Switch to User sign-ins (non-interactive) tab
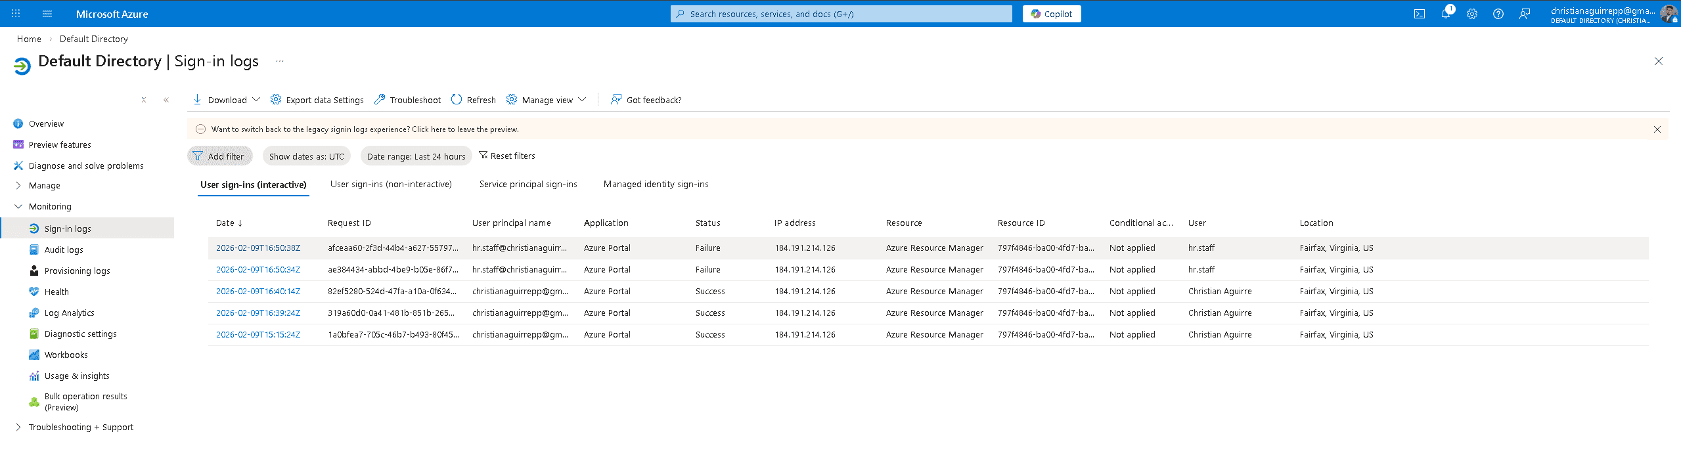The width and height of the screenshot is (1681, 459). (391, 185)
